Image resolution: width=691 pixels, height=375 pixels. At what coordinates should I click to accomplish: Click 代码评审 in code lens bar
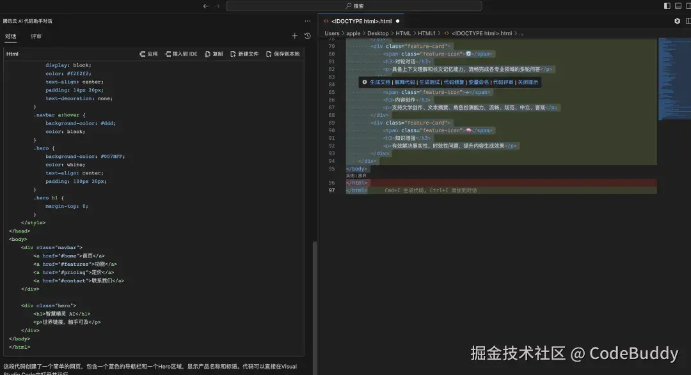[504, 82]
